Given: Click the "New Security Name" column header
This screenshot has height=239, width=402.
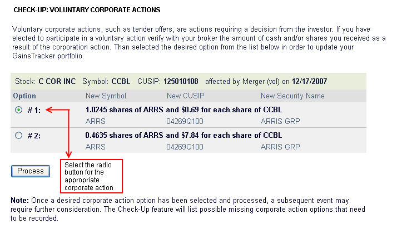Looking at the screenshot, I should coord(292,96).
